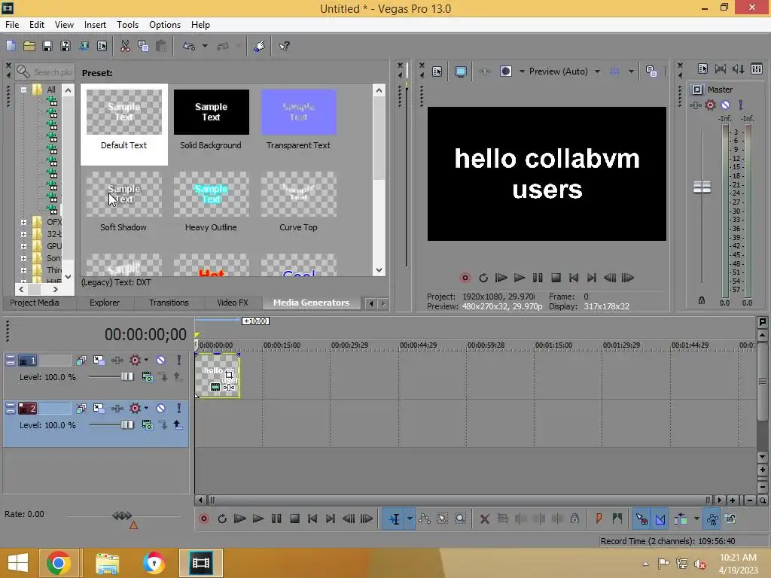The height and width of the screenshot is (578, 771).
Task: Click the playback Rate slider
Action: click(x=121, y=516)
